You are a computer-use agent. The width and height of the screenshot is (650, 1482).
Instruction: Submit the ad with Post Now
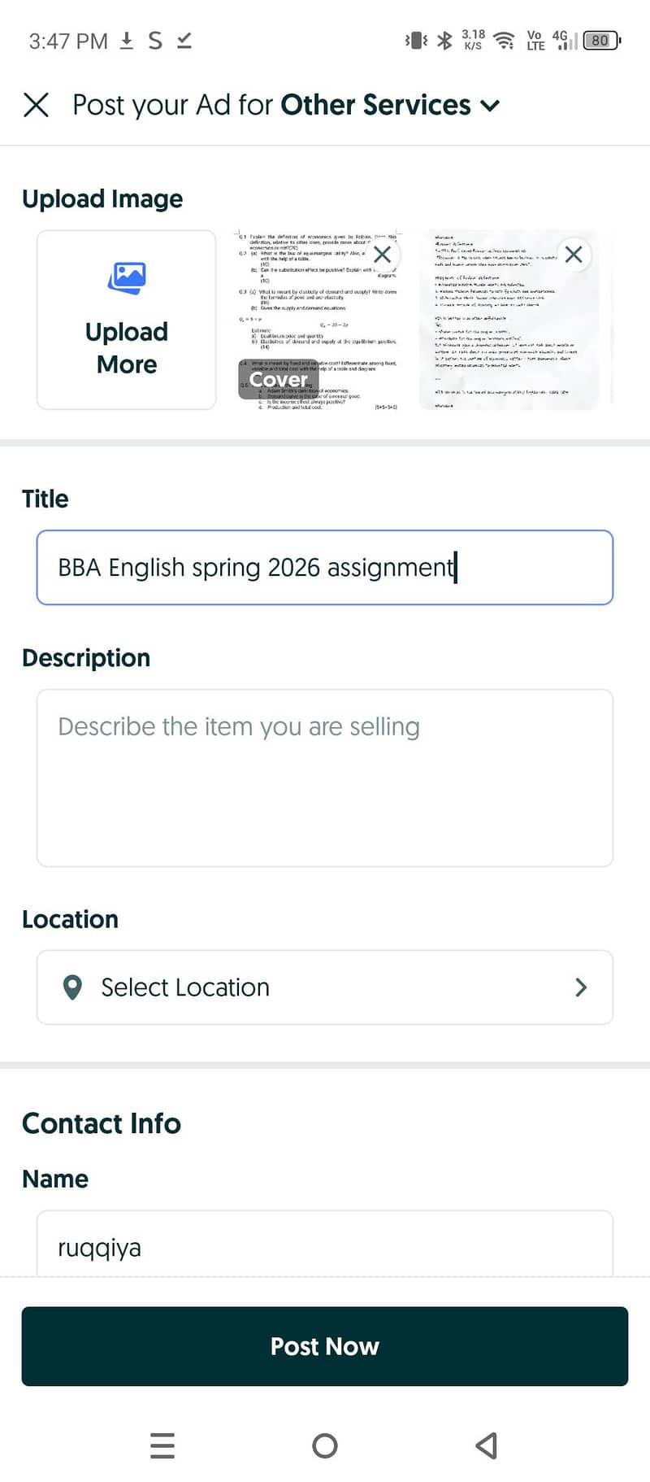click(325, 1346)
